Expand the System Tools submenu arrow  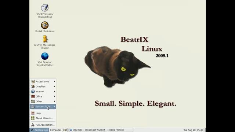tap(55, 106)
